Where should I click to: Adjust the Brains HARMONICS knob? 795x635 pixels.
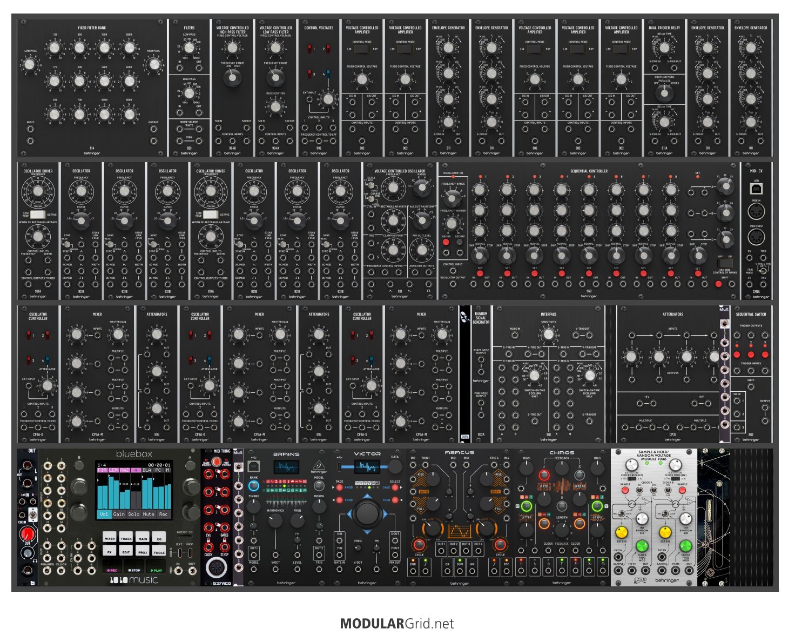click(x=275, y=521)
